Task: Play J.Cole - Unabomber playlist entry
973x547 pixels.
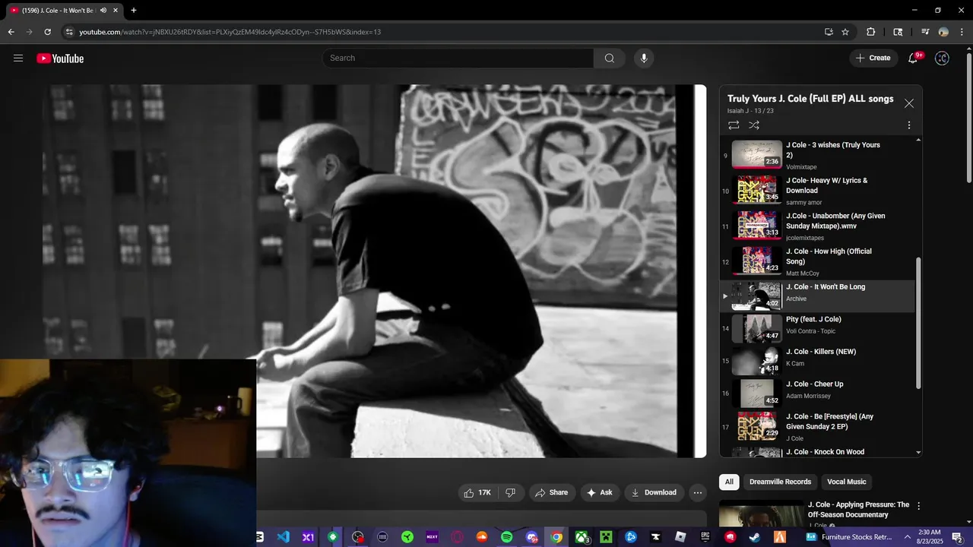Action: coord(817,226)
